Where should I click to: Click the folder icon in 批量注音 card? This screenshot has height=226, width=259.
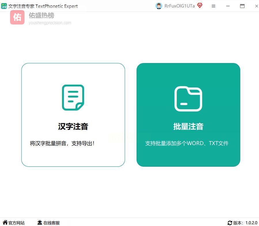pos(188,99)
